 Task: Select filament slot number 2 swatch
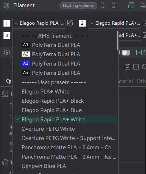[x=82, y=23]
